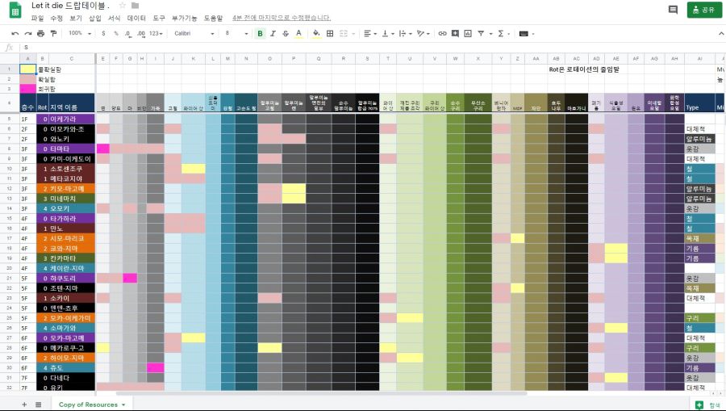Viewport: 726px width, 411px height.
Task: Open the last-edited revision history link
Action: (x=281, y=18)
